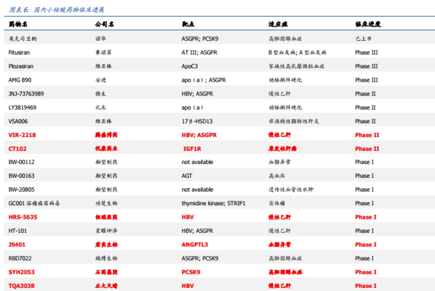This screenshot has width=435, height=291.
Task: Select the red 'HRS-5635' drug name
Action: (23, 217)
